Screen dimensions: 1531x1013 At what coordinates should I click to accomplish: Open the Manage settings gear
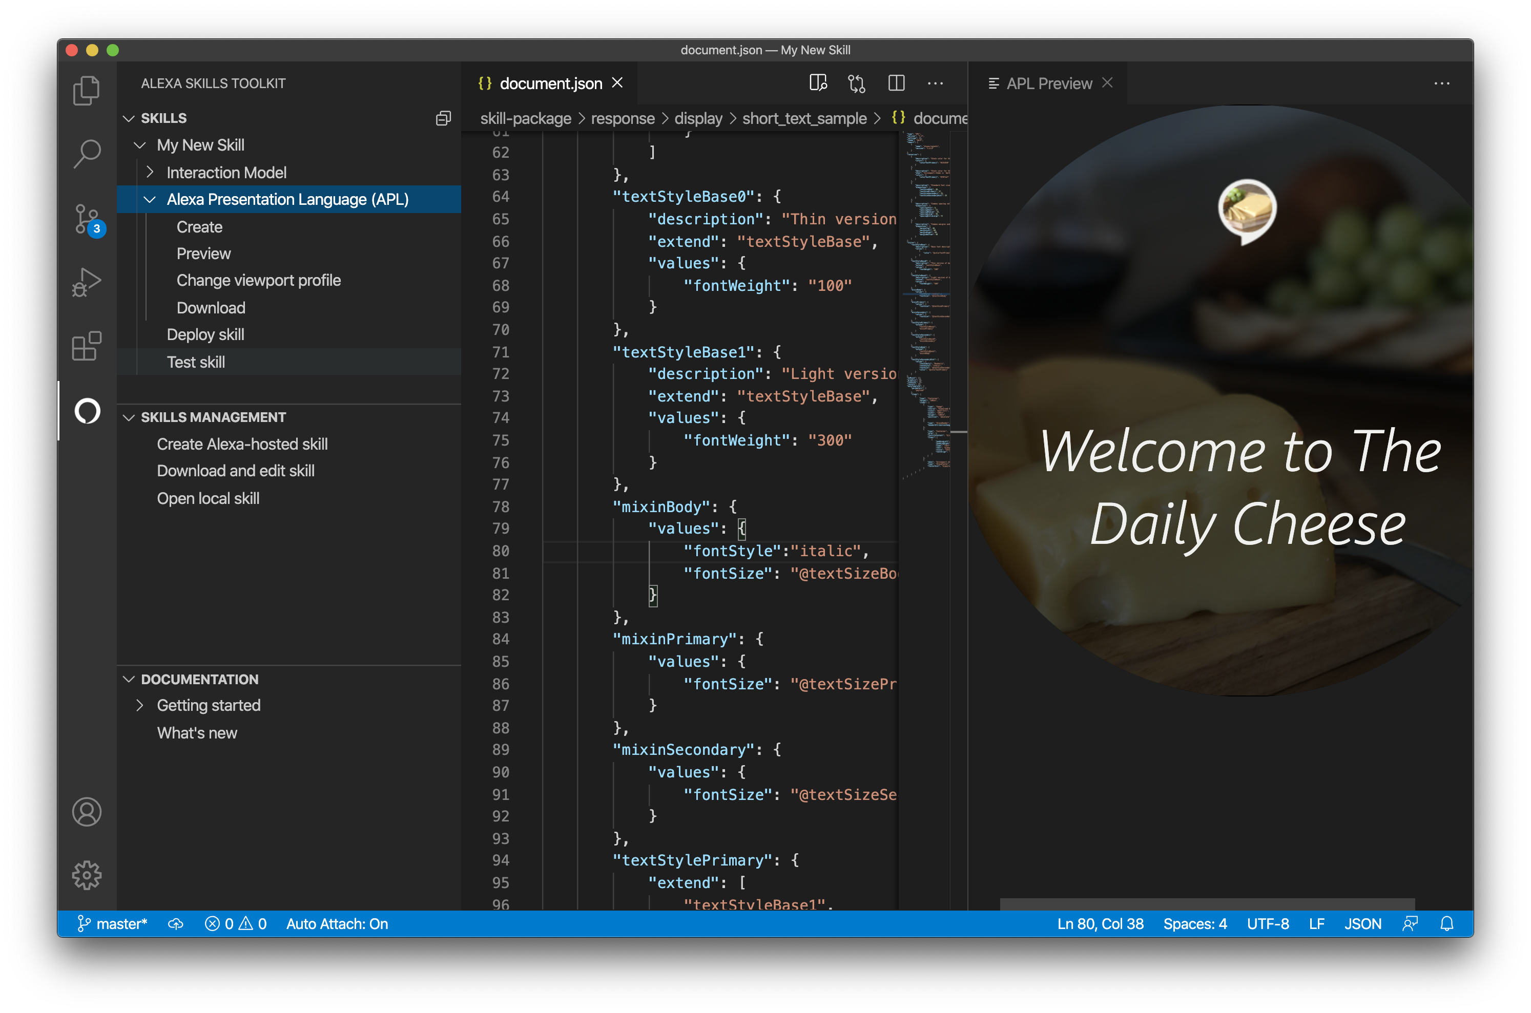(x=86, y=875)
